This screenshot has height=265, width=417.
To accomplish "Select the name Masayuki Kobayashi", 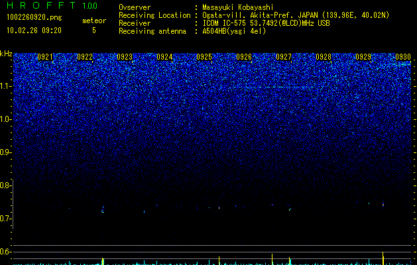I will pos(237,7).
